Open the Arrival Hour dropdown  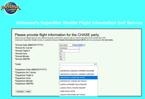62,54
